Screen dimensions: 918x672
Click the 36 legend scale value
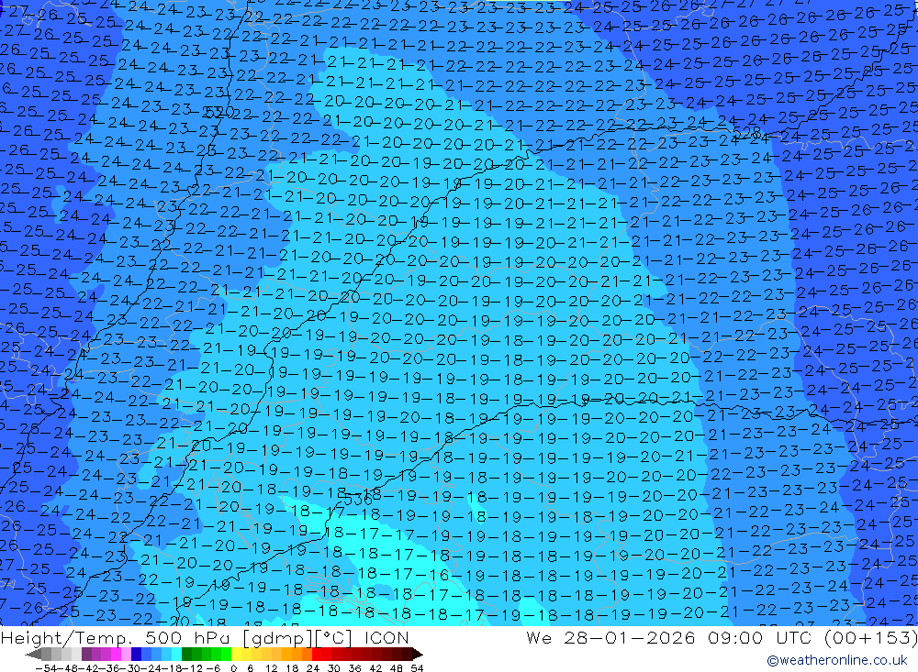354,668
